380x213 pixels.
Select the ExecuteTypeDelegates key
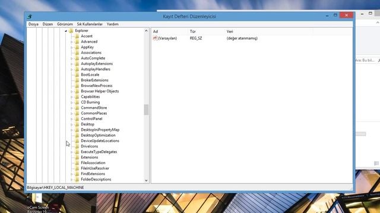(x=99, y=152)
